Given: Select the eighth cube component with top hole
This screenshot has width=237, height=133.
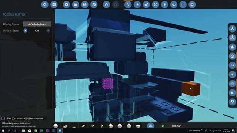Looking at the screenshot, I should coord(120,126).
